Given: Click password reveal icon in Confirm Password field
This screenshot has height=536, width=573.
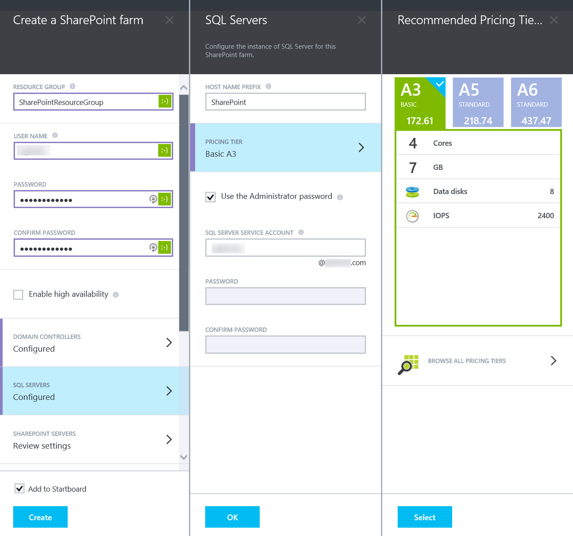Looking at the screenshot, I should (x=153, y=248).
